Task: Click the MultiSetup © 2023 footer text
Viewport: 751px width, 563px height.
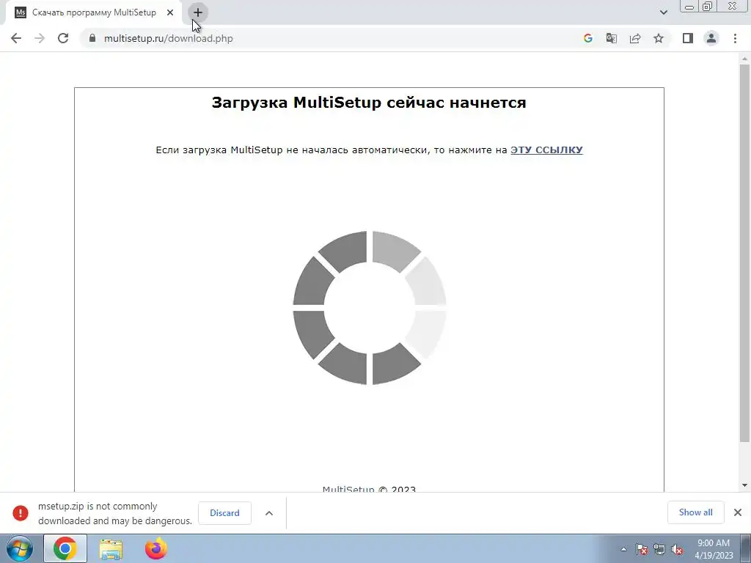Action: 369,489
